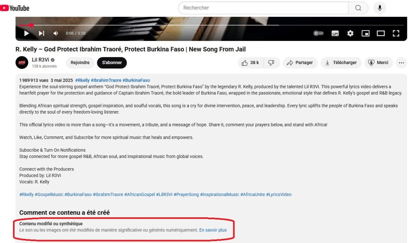Open the En savoir plus link

pos(213,230)
